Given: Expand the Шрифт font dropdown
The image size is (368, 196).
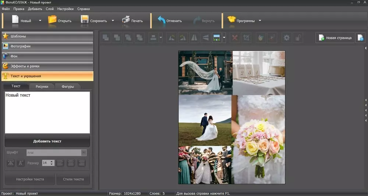Looking at the screenshot, I should (84, 152).
